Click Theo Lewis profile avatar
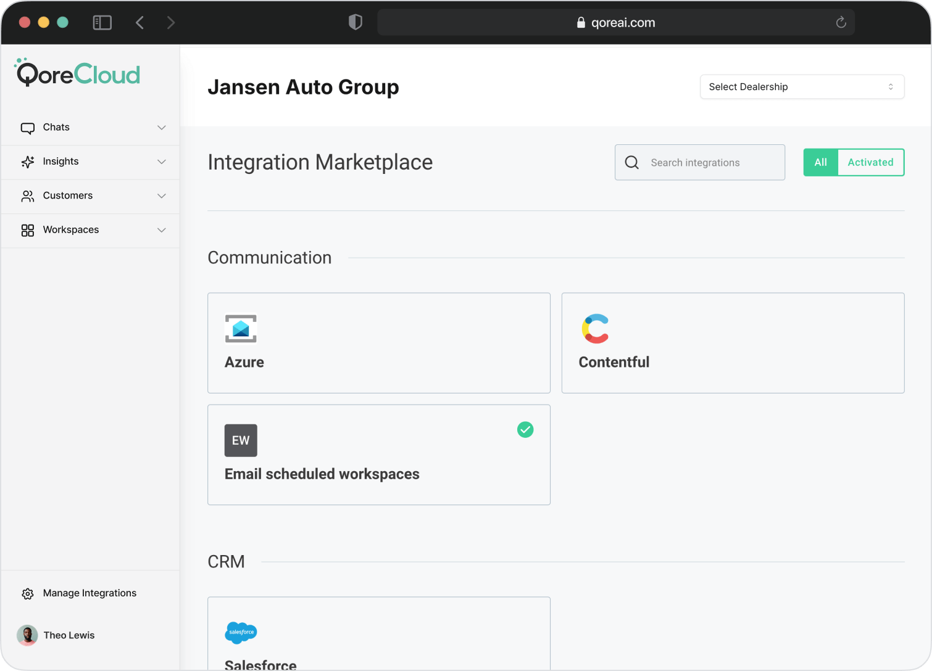Screen dimensions: 932x671 (27, 635)
